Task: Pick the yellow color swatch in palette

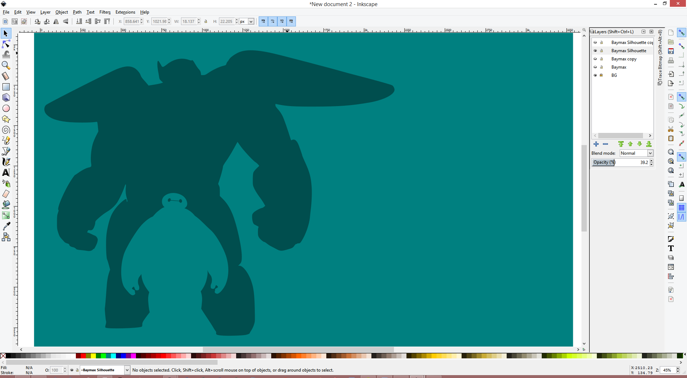Action: (x=93, y=356)
